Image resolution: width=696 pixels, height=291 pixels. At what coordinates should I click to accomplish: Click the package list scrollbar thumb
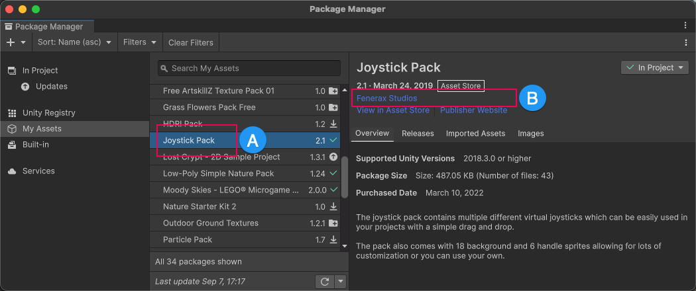(344, 177)
